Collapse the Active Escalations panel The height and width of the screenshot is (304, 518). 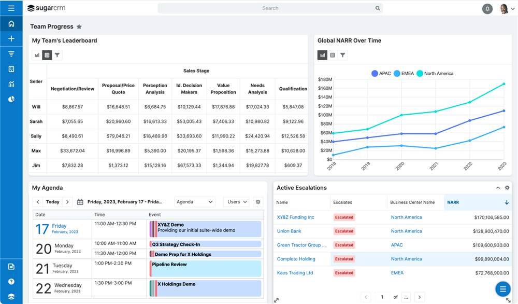(x=498, y=188)
